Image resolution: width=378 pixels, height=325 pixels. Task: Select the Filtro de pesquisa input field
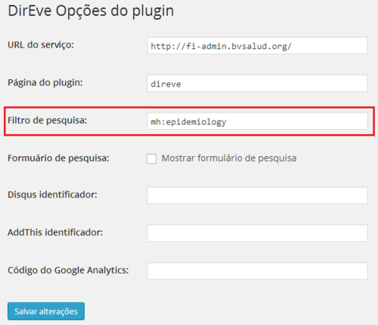pos(257,121)
